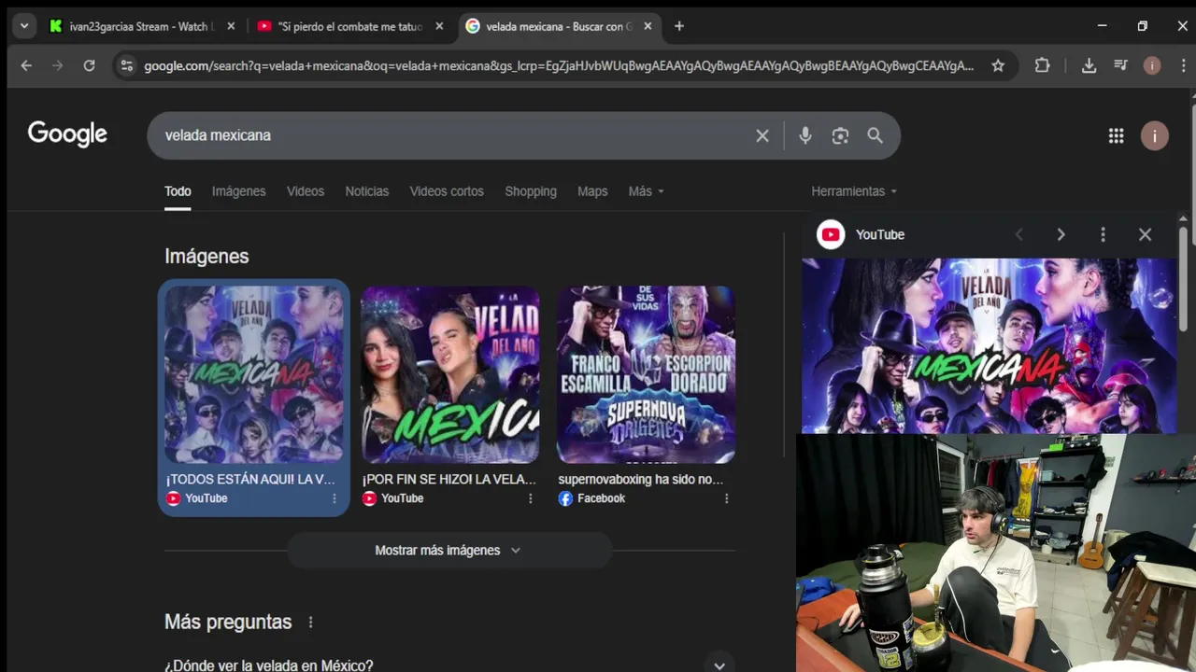Switch to the Imágenes tab

[238, 191]
